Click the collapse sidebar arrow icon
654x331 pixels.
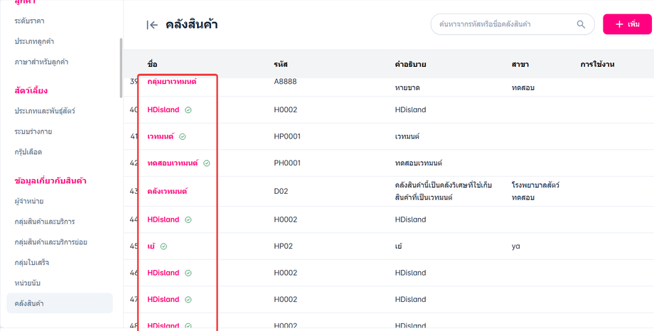152,25
